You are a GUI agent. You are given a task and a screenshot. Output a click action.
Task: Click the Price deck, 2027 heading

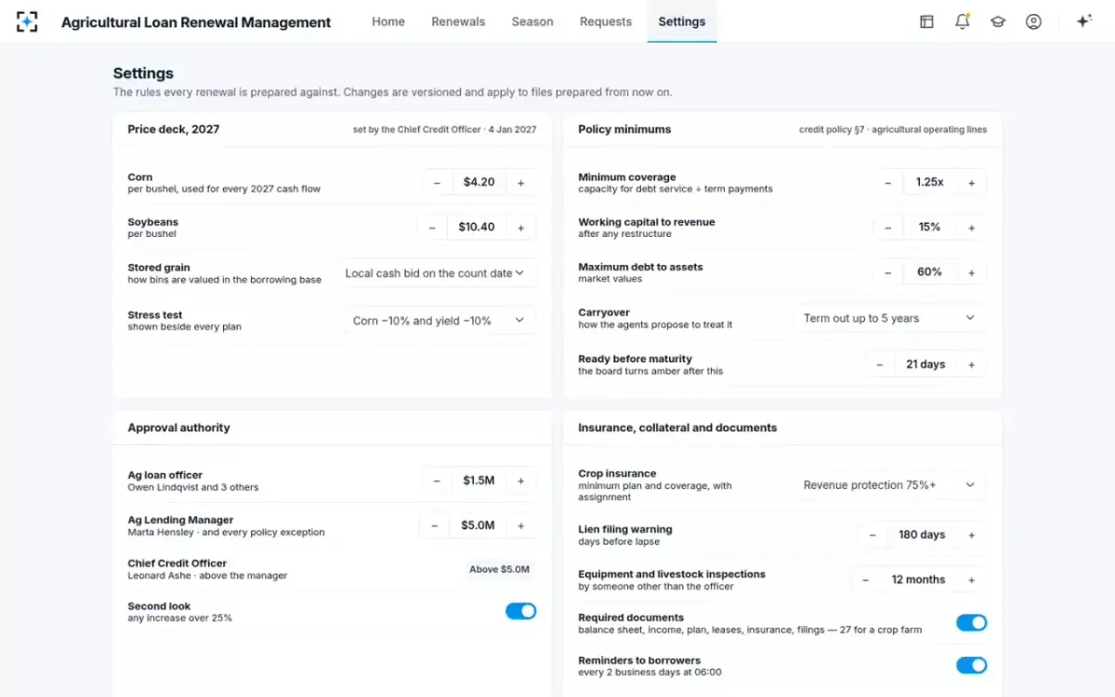[174, 129]
